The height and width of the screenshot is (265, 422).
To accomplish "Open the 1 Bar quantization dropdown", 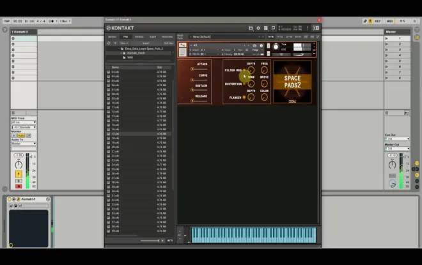I will point(65,21).
